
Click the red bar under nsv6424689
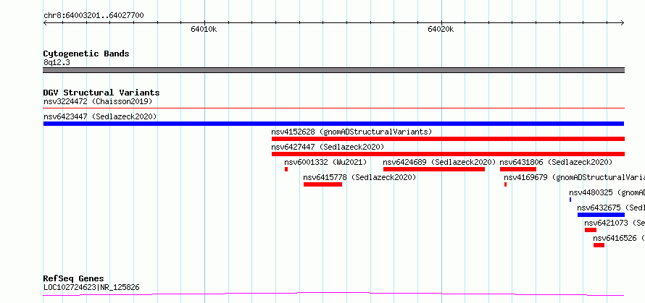[434, 169]
